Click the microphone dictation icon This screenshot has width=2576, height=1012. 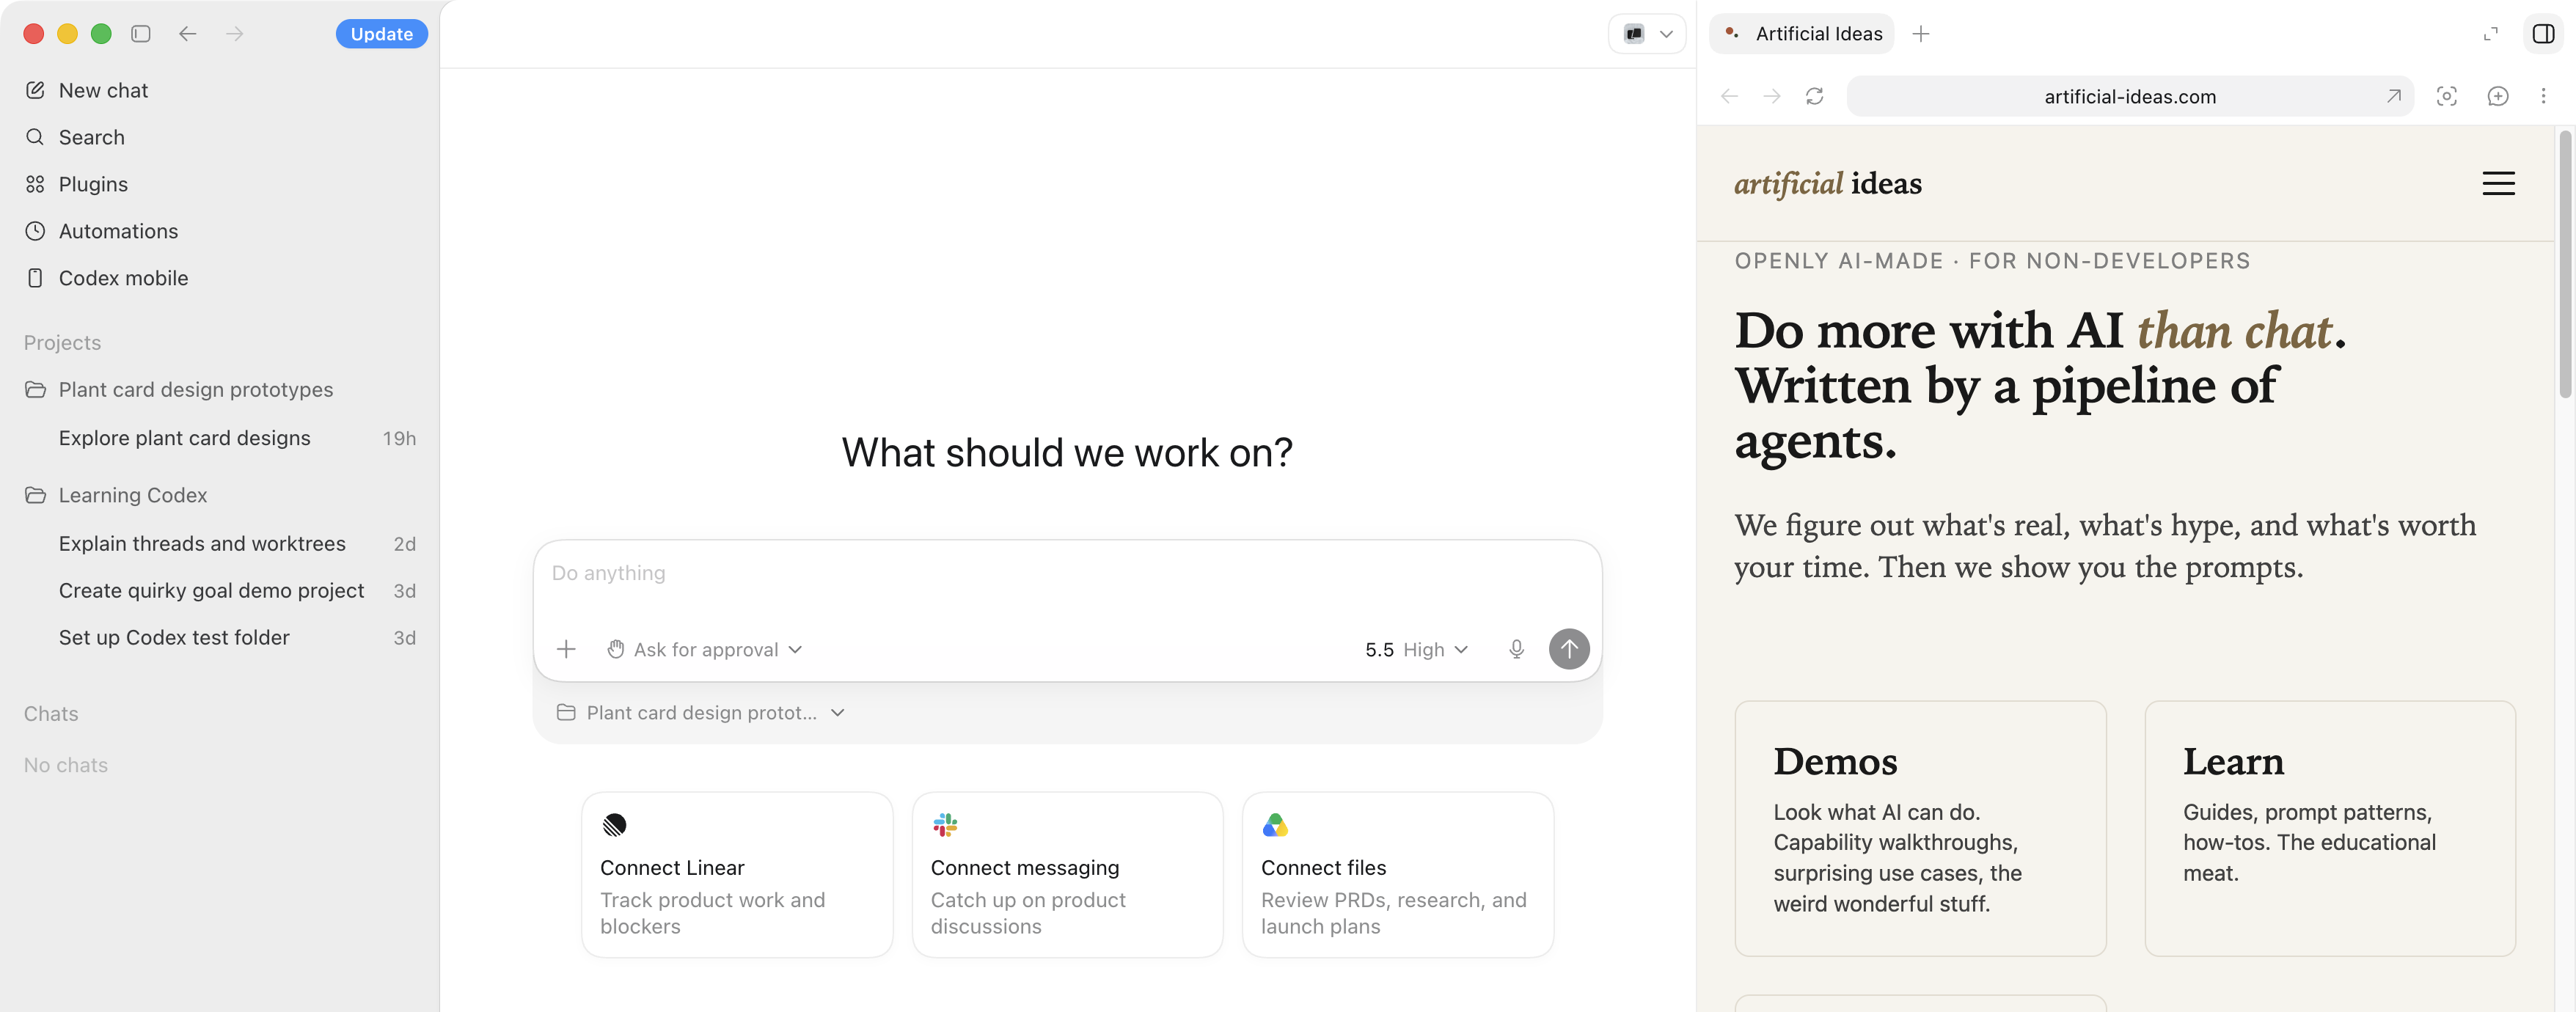(1516, 649)
